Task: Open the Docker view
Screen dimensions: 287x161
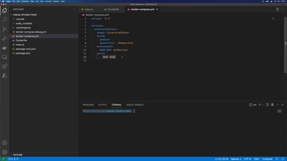Action: [4, 48]
